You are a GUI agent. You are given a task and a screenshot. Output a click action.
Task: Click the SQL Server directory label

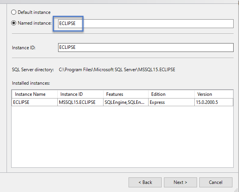pyautogui.click(x=33, y=70)
